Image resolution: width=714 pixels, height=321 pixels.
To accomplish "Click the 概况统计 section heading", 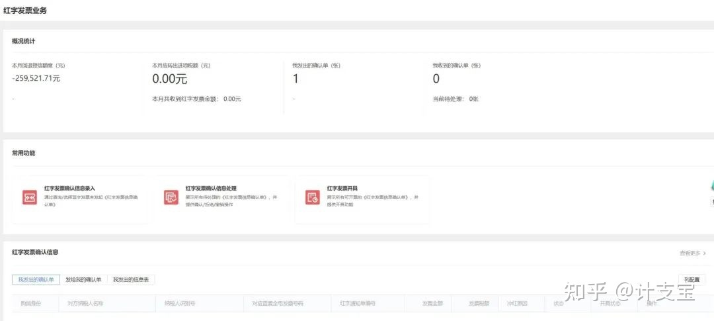I will (x=24, y=41).
